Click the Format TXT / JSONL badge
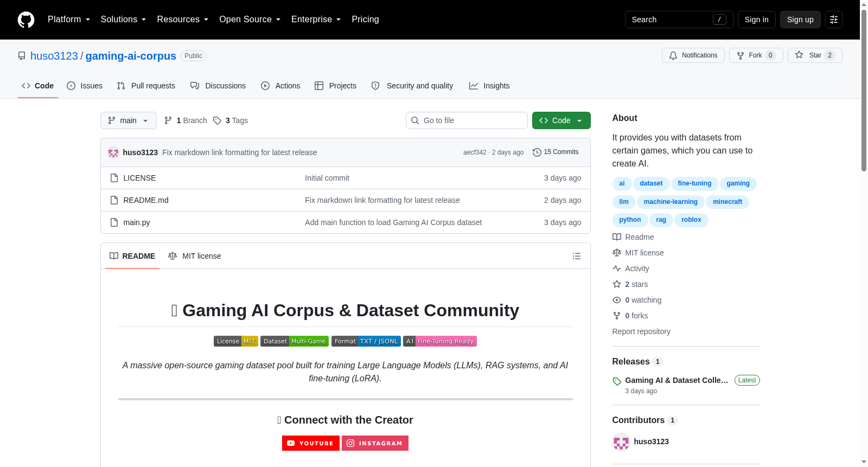868x467 pixels. coord(366,341)
